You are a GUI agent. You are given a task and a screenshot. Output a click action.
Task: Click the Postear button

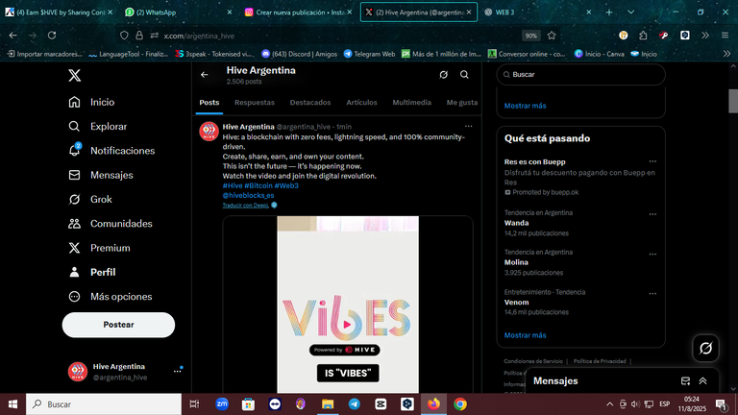pos(118,325)
